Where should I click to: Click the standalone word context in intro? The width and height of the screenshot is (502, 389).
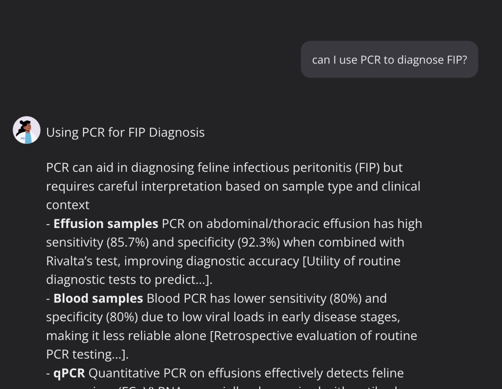(x=68, y=205)
